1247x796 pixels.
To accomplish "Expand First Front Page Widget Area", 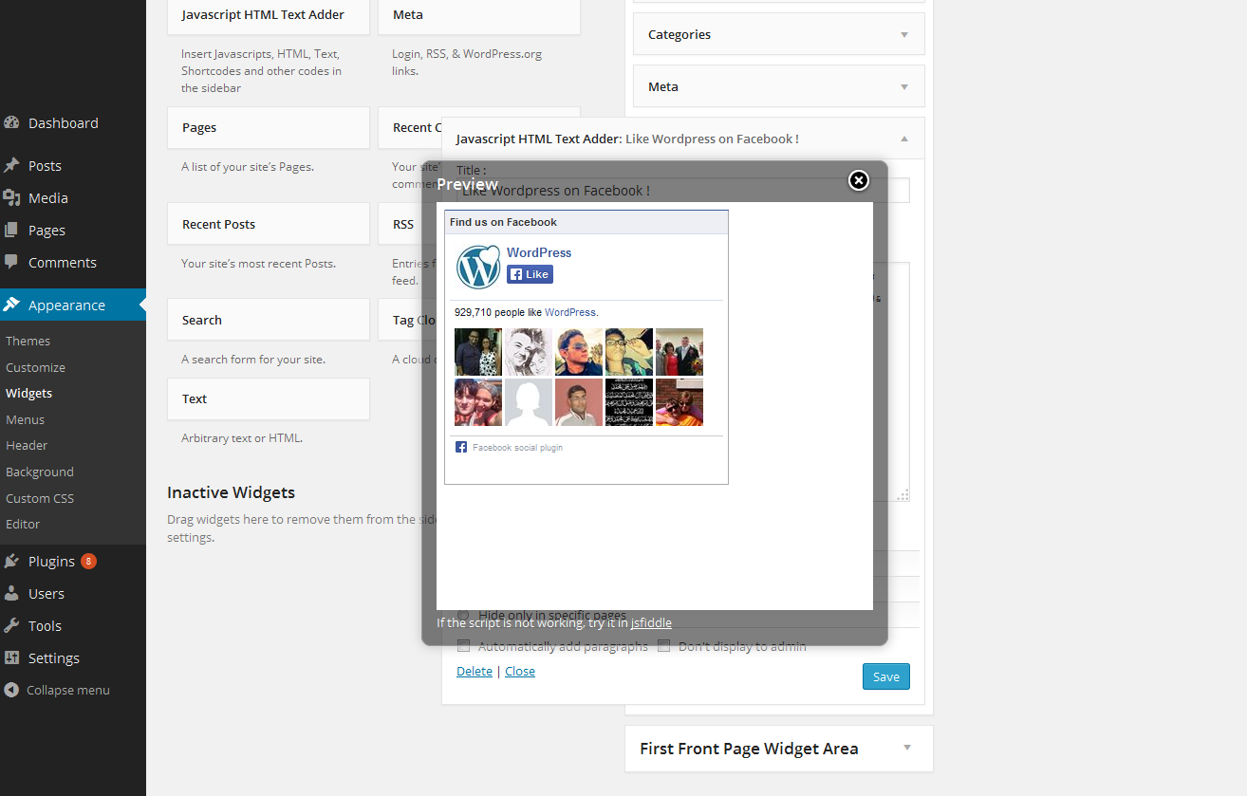I will point(907,748).
